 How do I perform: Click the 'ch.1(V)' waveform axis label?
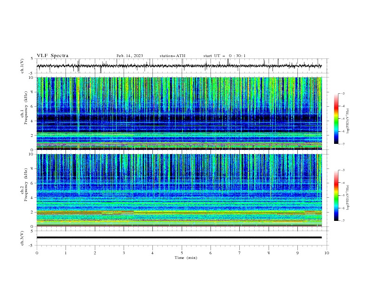pos(22,66)
